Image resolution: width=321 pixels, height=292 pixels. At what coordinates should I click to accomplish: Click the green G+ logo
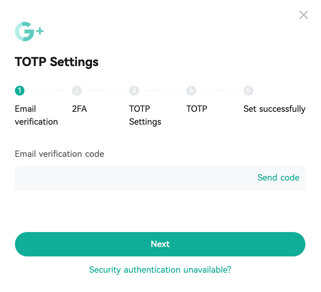point(29,32)
